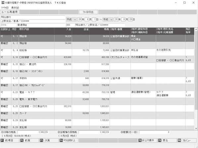Click the account code field 1113
The image size is (198, 148).
(9, 25)
